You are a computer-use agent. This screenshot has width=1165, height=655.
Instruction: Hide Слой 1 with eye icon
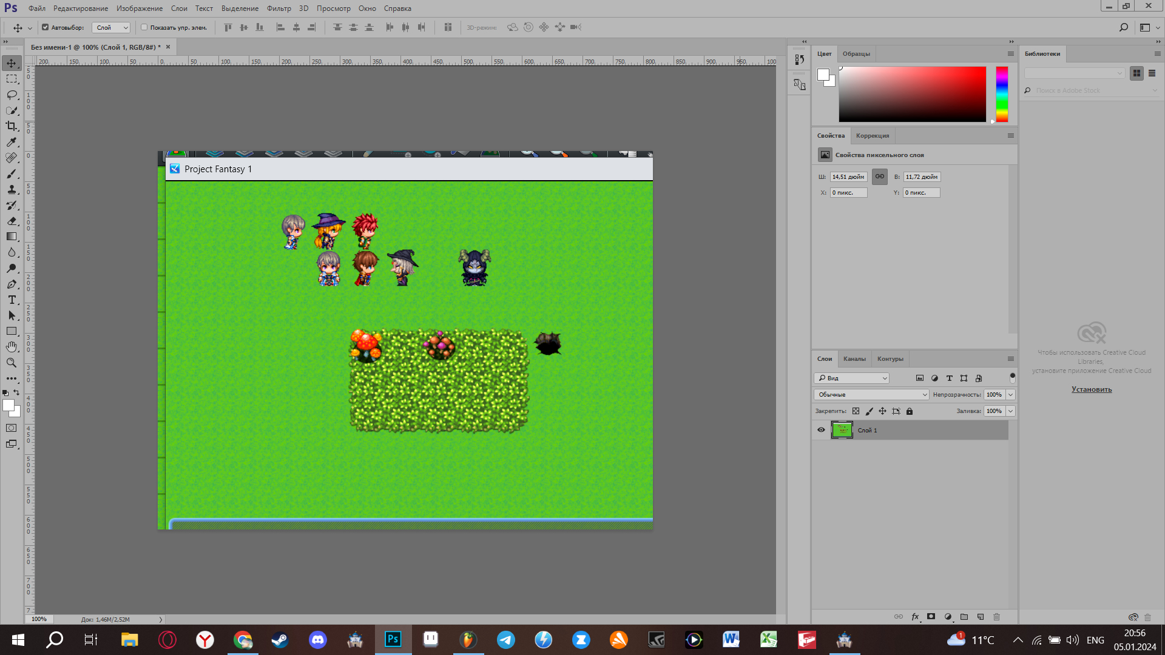coord(821,430)
